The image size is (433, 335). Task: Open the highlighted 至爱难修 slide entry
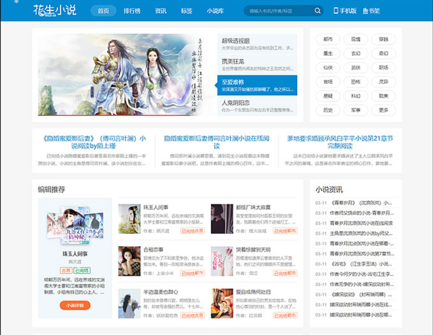point(257,85)
